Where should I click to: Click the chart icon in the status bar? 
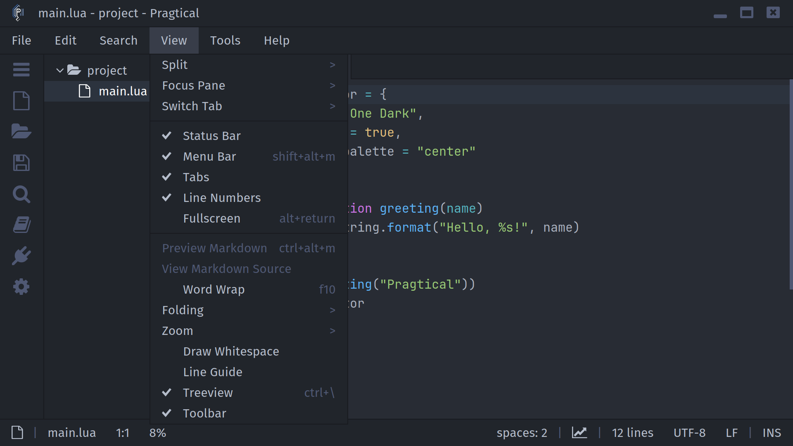579,432
